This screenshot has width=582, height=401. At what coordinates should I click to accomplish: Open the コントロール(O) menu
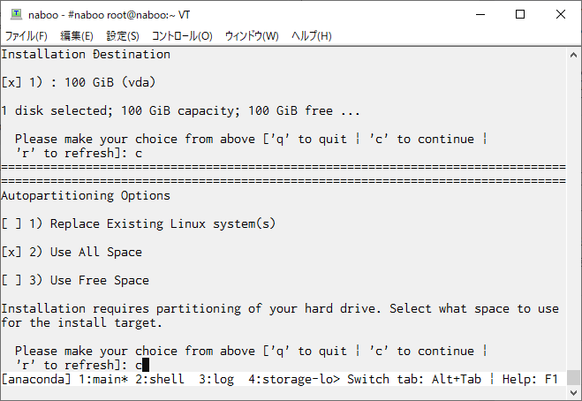[x=182, y=36]
